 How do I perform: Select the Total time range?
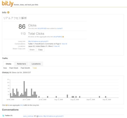(x=35, y=68)
